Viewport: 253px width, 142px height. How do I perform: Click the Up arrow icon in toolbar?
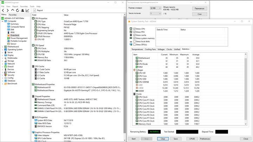coord(13,11)
